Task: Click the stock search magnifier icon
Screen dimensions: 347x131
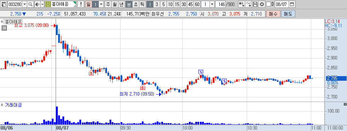Action: (30, 4)
